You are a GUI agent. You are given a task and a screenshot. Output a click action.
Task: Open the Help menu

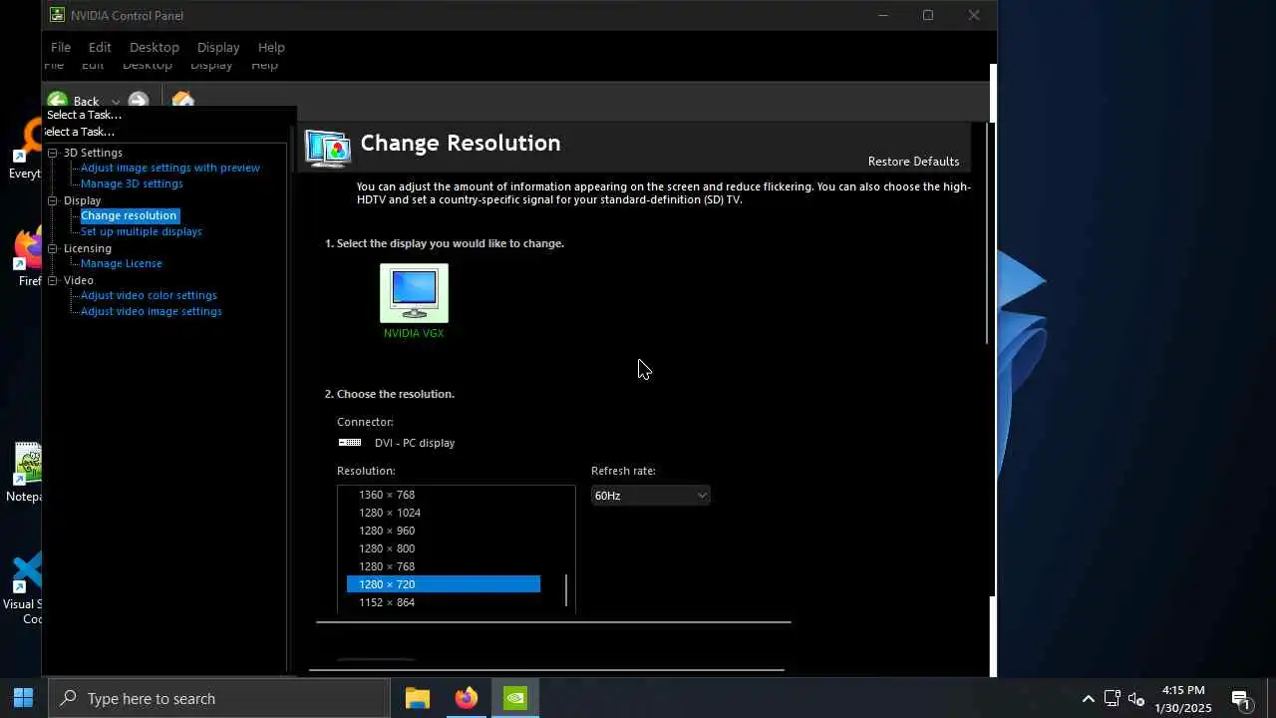tap(271, 47)
